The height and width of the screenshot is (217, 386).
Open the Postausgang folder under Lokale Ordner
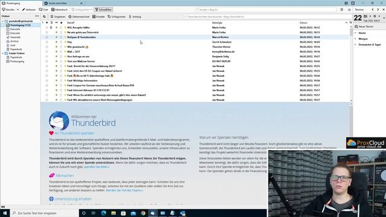point(17,61)
